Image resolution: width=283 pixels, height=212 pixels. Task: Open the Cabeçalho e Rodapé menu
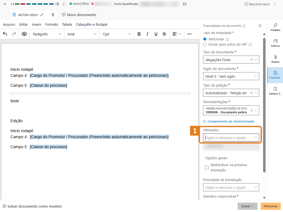[92, 25]
